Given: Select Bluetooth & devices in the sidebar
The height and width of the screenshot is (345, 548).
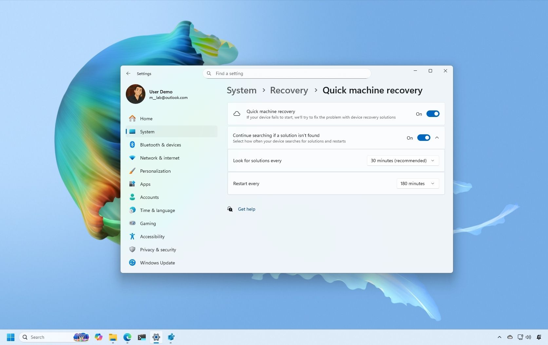Looking at the screenshot, I should coord(161,144).
